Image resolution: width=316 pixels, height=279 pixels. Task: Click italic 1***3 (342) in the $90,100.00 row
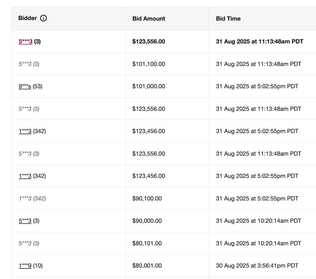tap(32, 199)
